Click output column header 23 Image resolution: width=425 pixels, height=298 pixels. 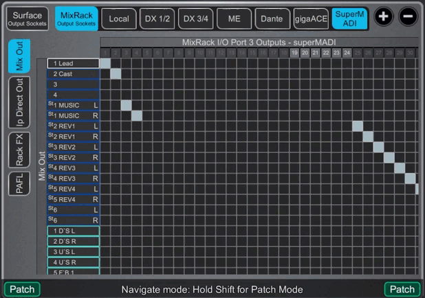pos(336,53)
